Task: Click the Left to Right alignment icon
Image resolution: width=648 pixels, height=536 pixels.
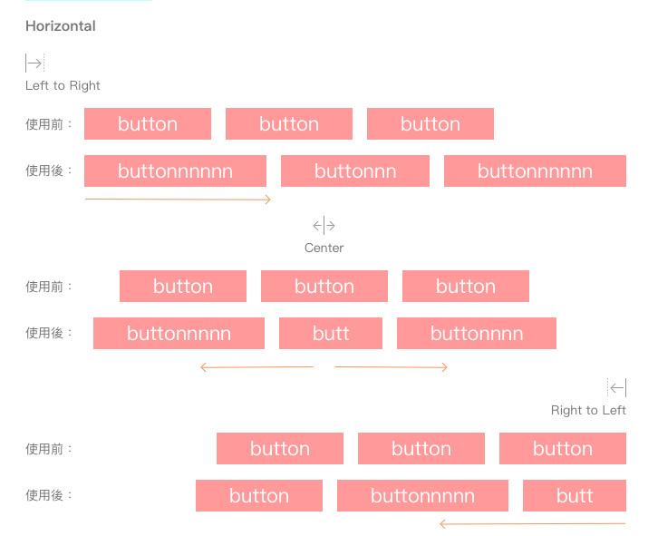Action: point(34,63)
